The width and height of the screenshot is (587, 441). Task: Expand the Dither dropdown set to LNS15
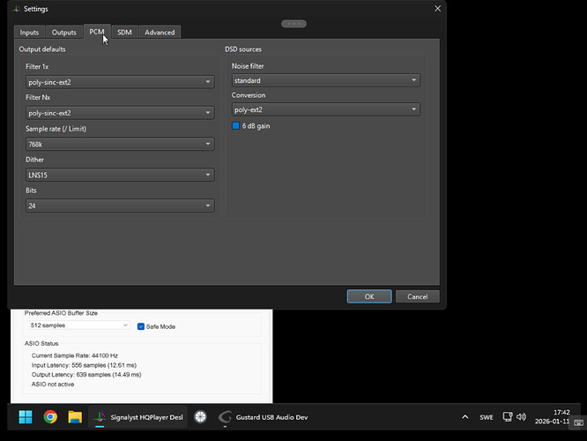click(120, 175)
